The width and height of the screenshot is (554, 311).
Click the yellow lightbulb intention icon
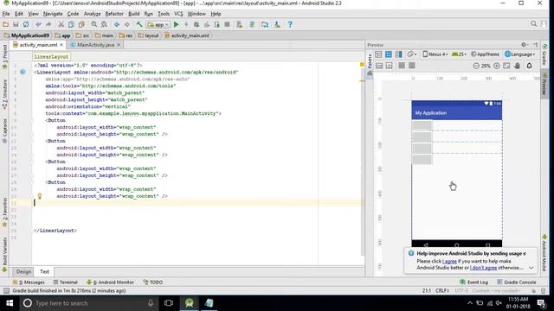(40, 196)
